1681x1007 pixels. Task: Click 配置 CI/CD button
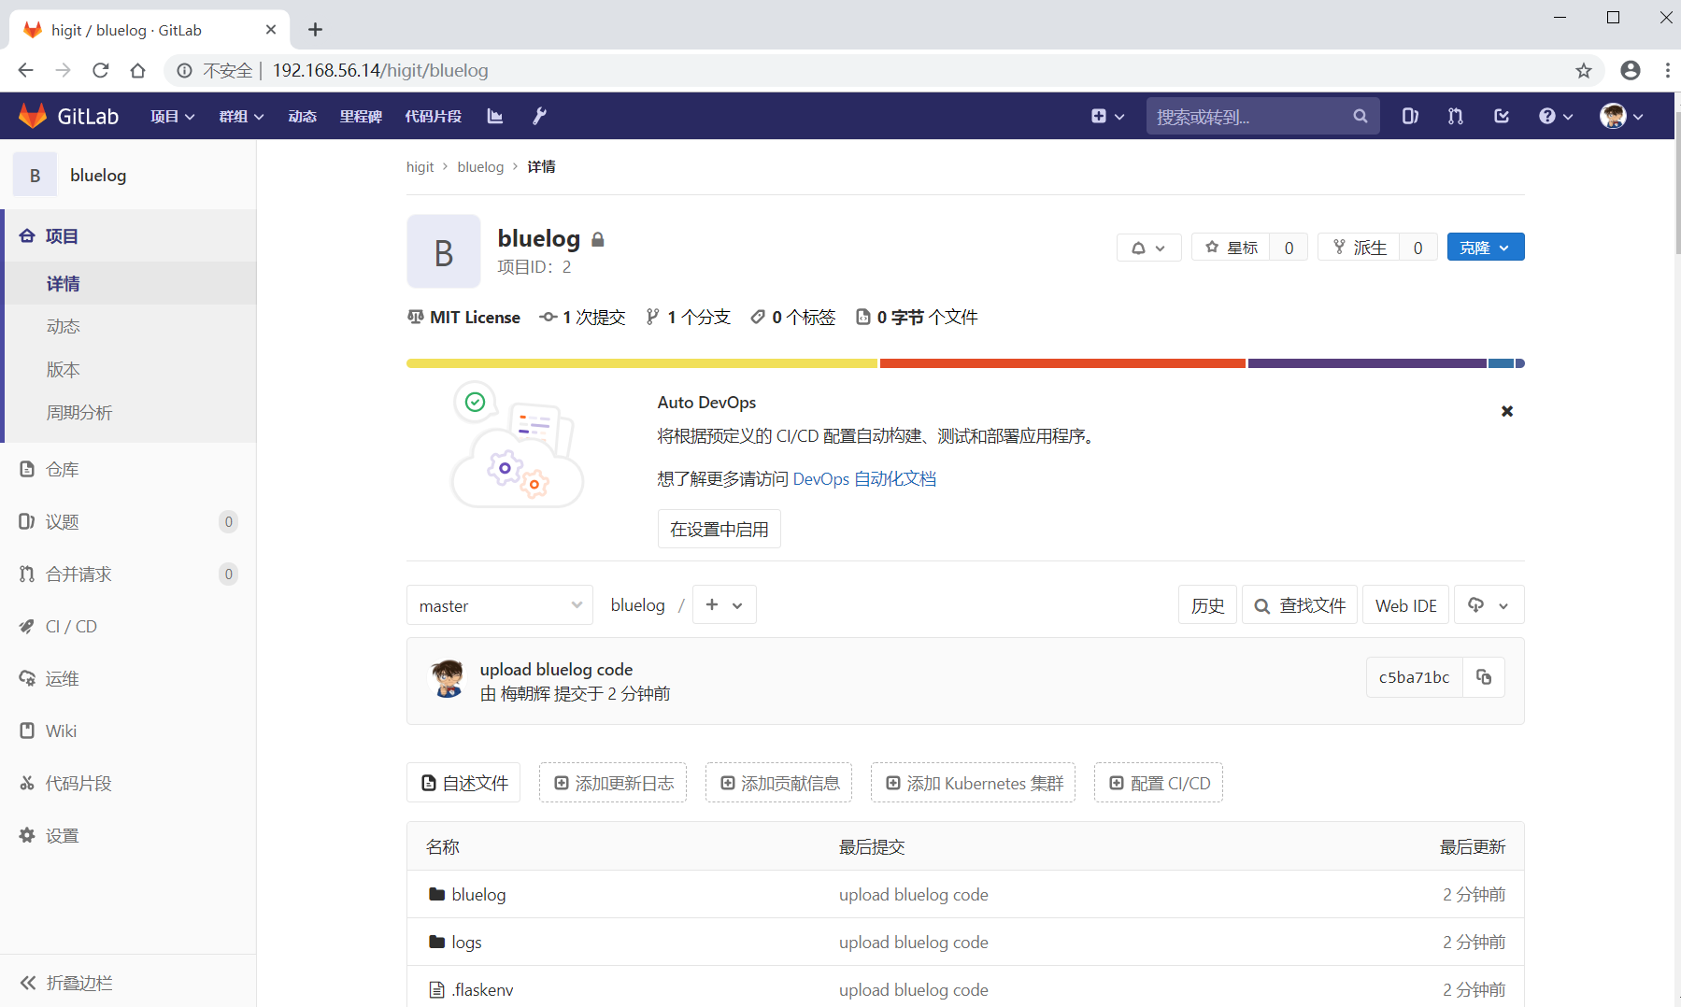tap(1159, 783)
